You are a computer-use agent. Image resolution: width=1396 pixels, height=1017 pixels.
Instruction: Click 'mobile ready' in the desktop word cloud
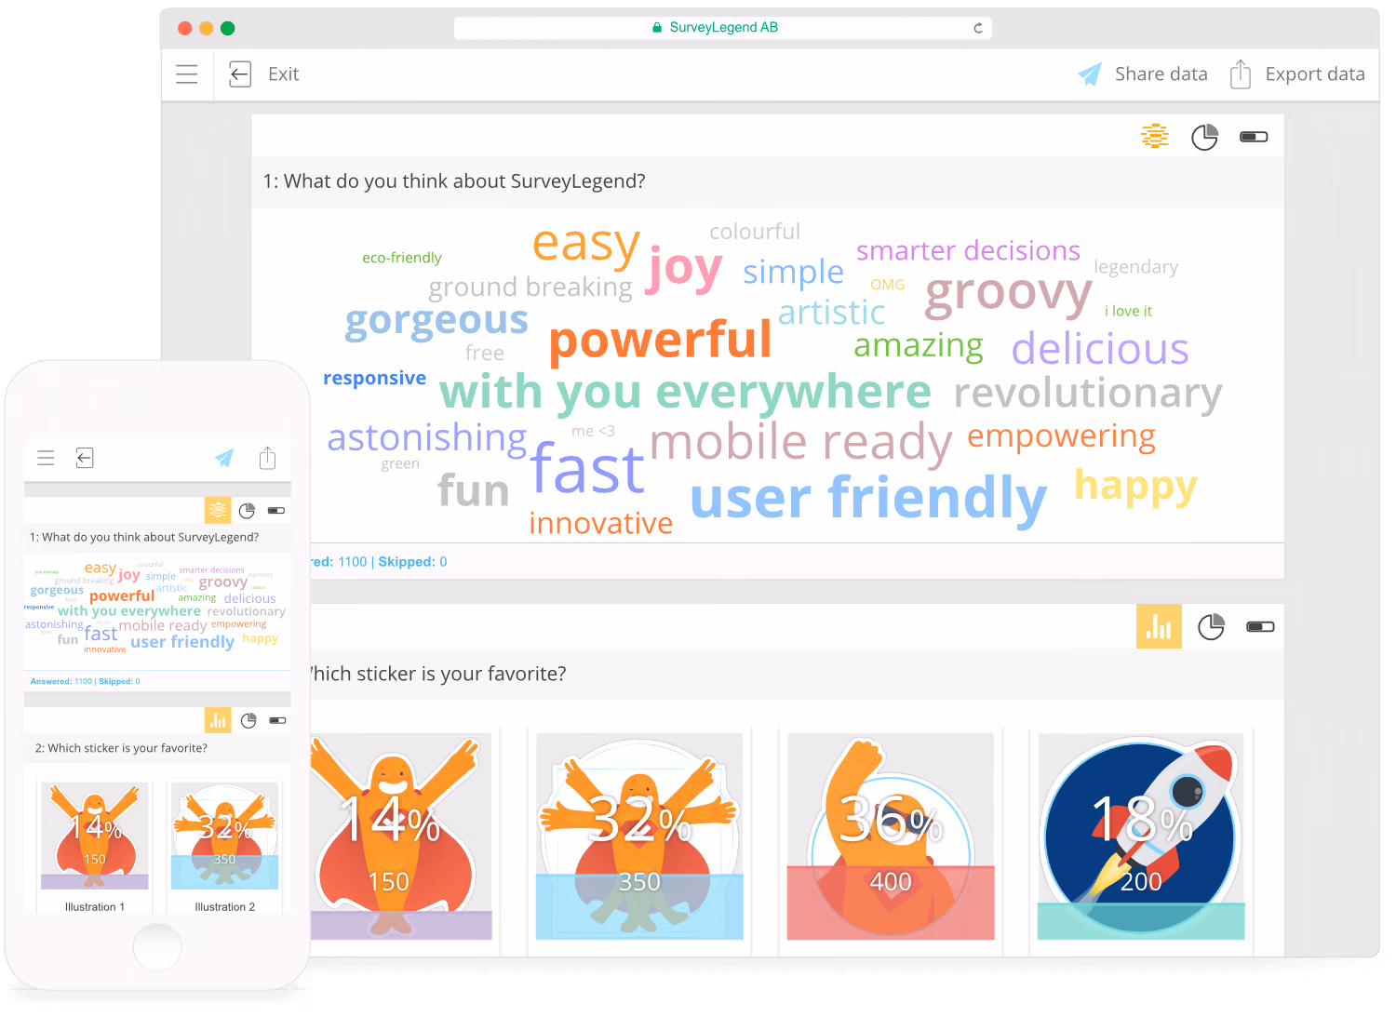tap(801, 444)
